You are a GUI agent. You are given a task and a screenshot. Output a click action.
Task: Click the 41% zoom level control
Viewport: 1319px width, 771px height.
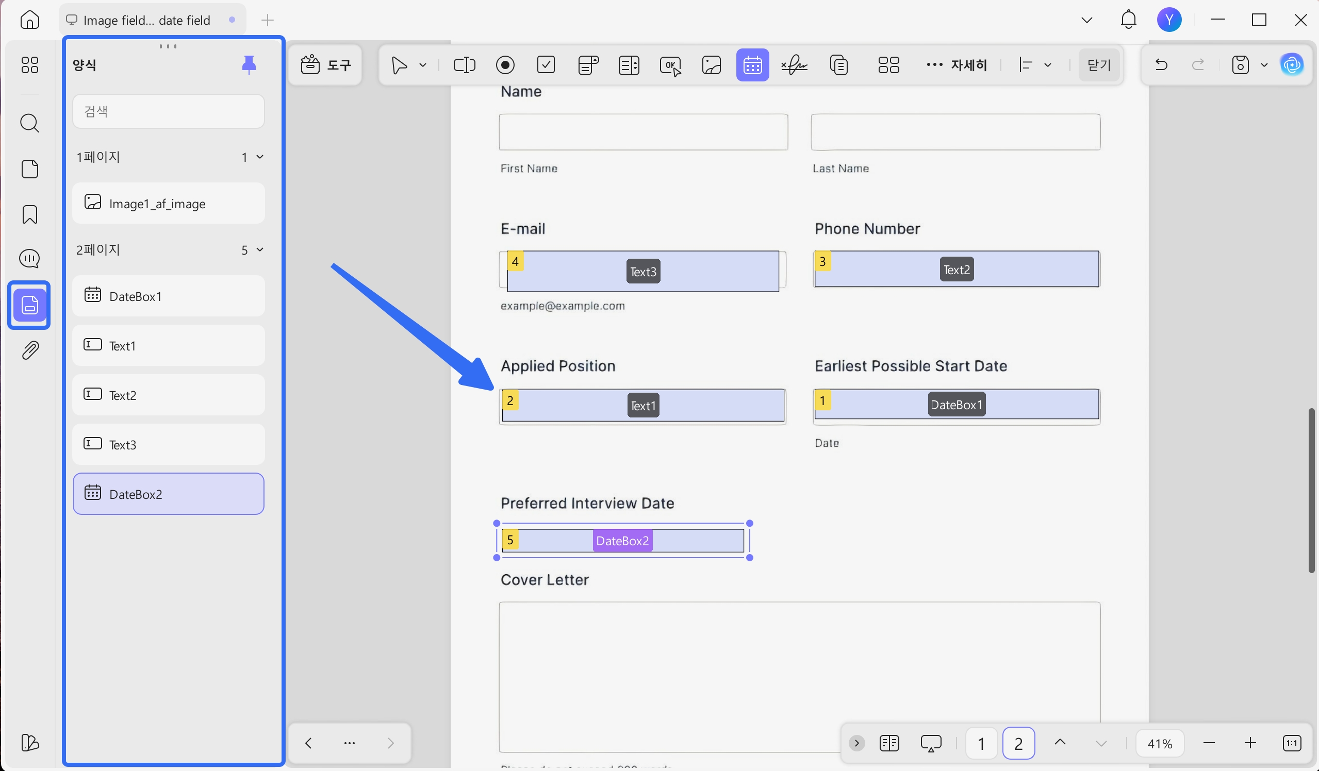[x=1160, y=743]
